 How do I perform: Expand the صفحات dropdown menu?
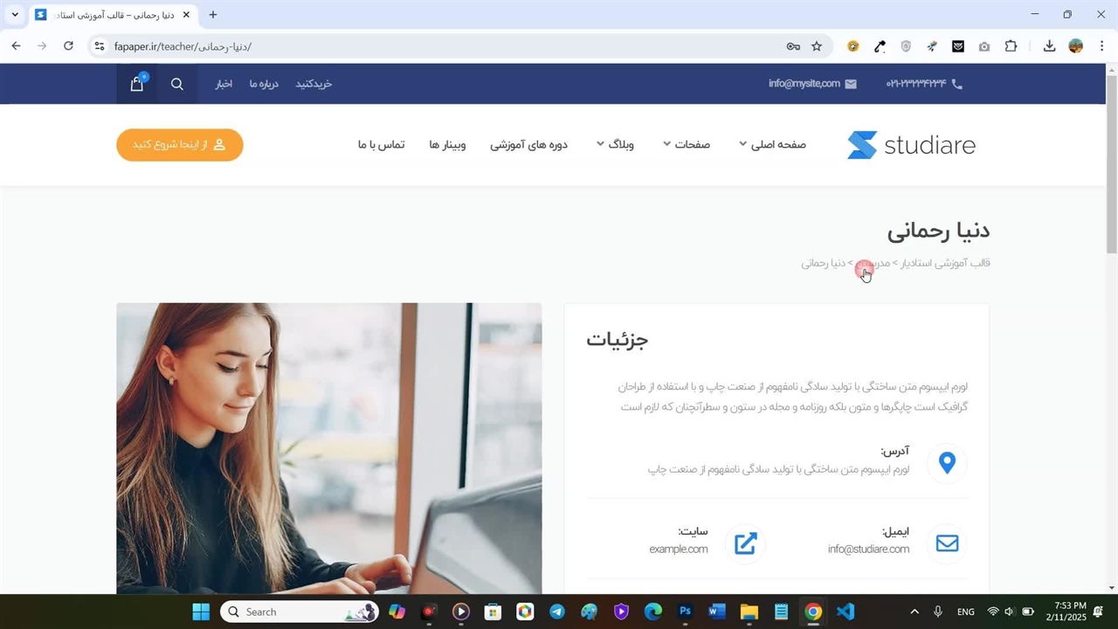coord(687,144)
